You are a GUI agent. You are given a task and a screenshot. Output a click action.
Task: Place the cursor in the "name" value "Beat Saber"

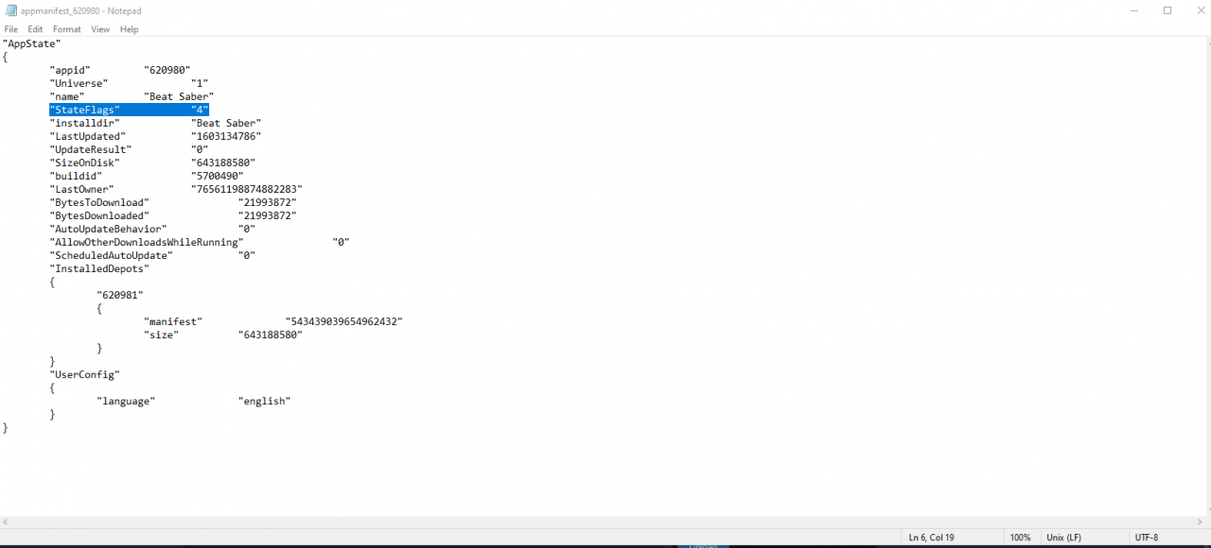179,97
